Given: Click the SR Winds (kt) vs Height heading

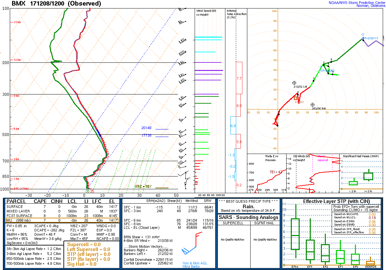Looking at the screenshot, I should 301,158.
